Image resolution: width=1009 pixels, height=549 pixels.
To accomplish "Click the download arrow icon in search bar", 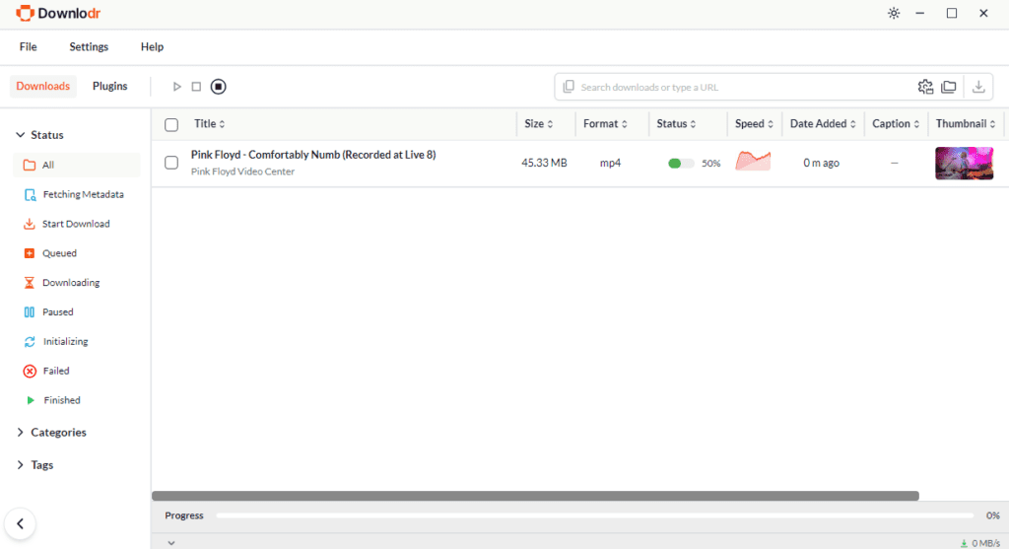I will (978, 87).
